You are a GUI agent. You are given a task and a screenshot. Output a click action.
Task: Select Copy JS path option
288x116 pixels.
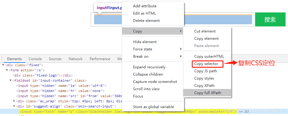click(x=207, y=71)
